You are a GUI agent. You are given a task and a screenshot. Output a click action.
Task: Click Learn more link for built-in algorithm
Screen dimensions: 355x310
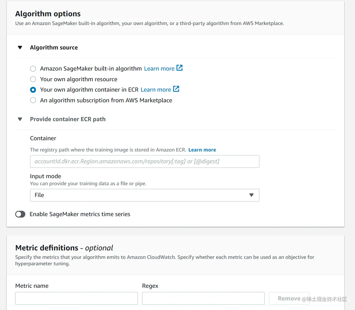pyautogui.click(x=159, y=69)
